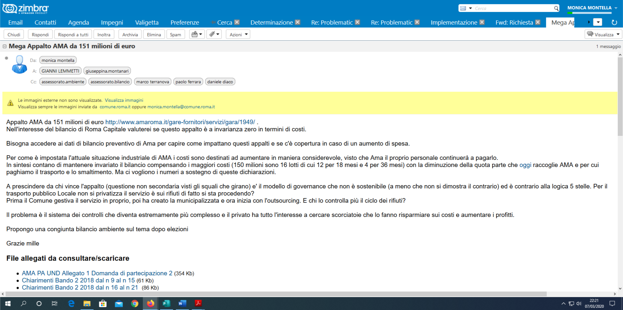
Task: Launch Microsoft Edge from the taskbar
Action: coord(71,304)
